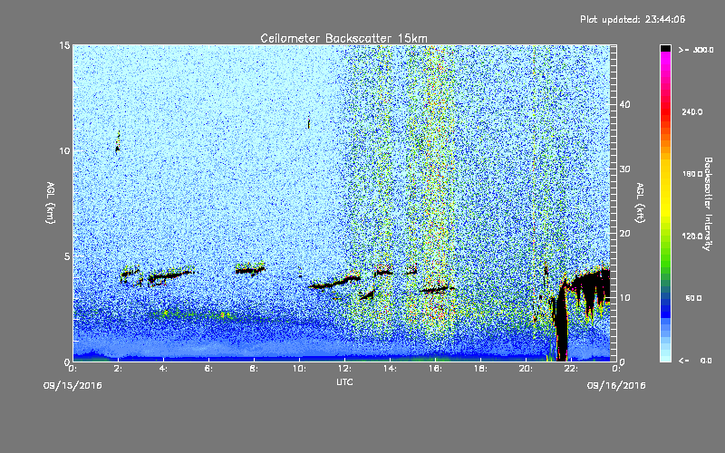The image size is (725, 453).
Task: Select the start date '09/15/2016'
Action: 72,386
